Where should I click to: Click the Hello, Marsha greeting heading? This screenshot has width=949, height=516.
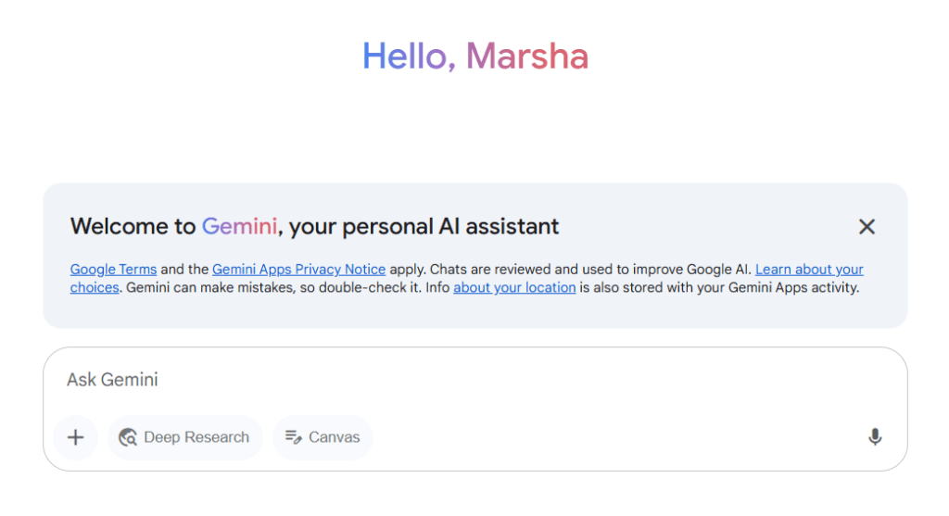coord(475,57)
